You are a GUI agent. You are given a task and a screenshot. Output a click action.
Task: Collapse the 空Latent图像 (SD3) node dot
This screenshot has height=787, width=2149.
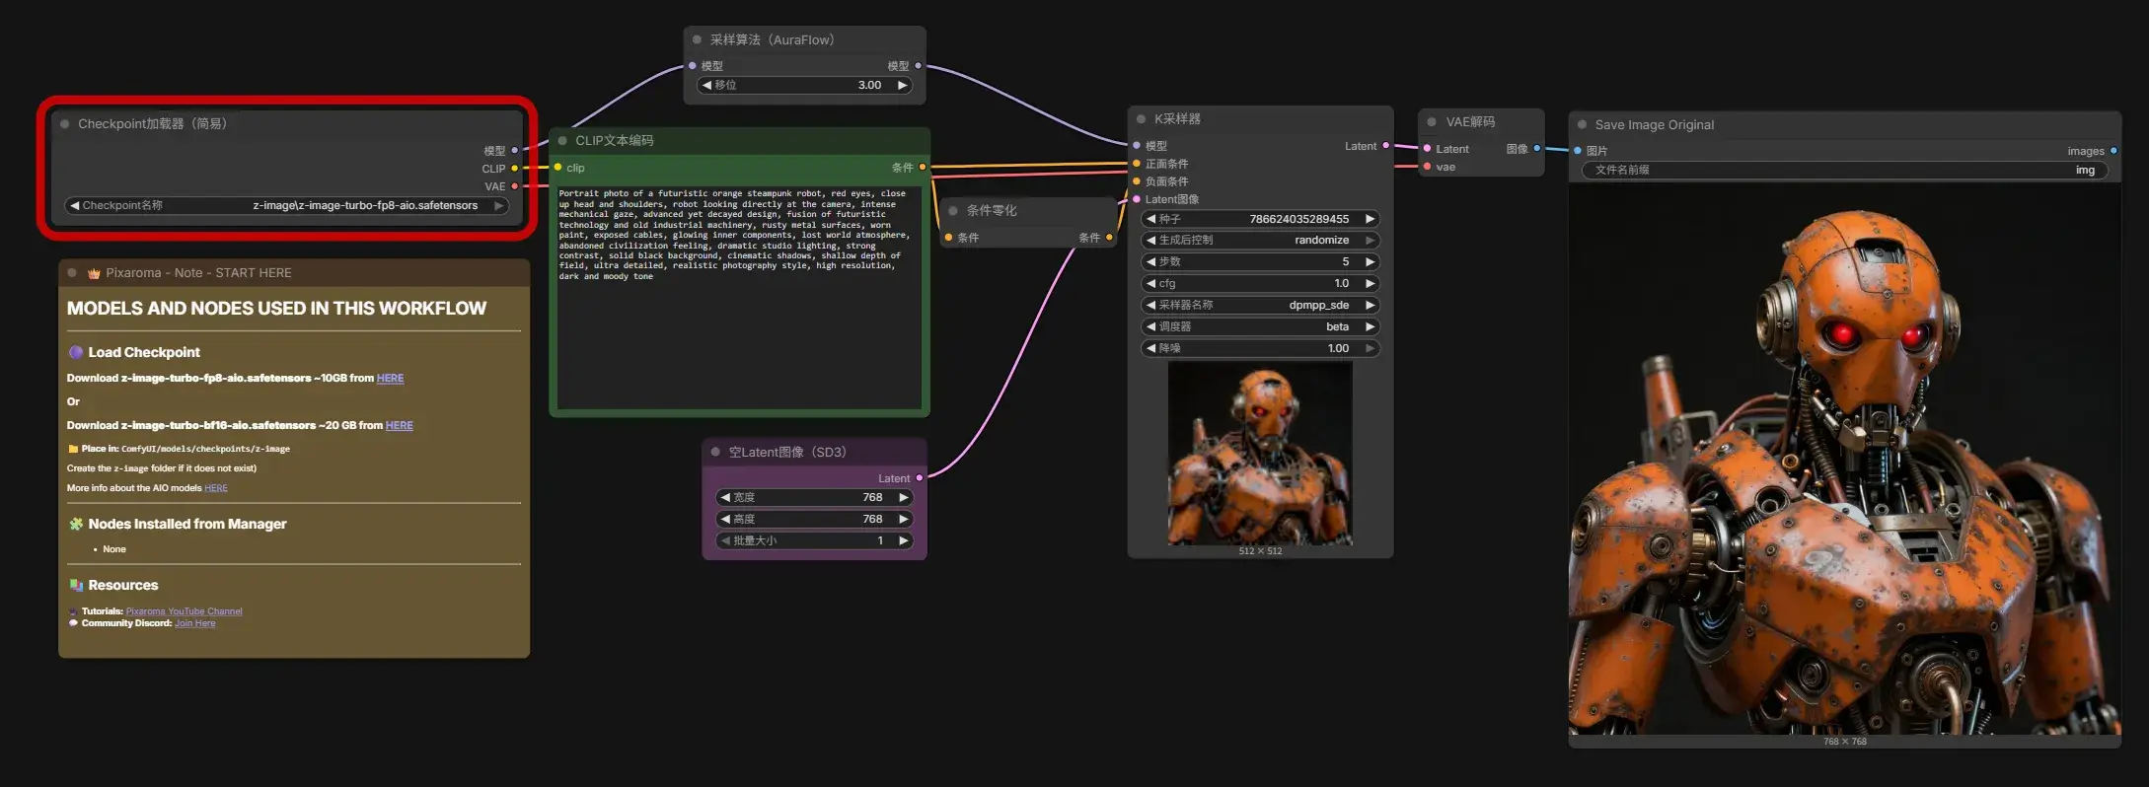(x=715, y=452)
